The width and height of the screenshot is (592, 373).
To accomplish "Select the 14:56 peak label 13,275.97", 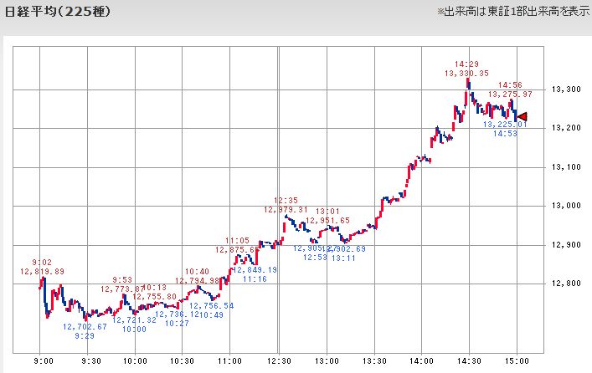I will click(x=510, y=94).
